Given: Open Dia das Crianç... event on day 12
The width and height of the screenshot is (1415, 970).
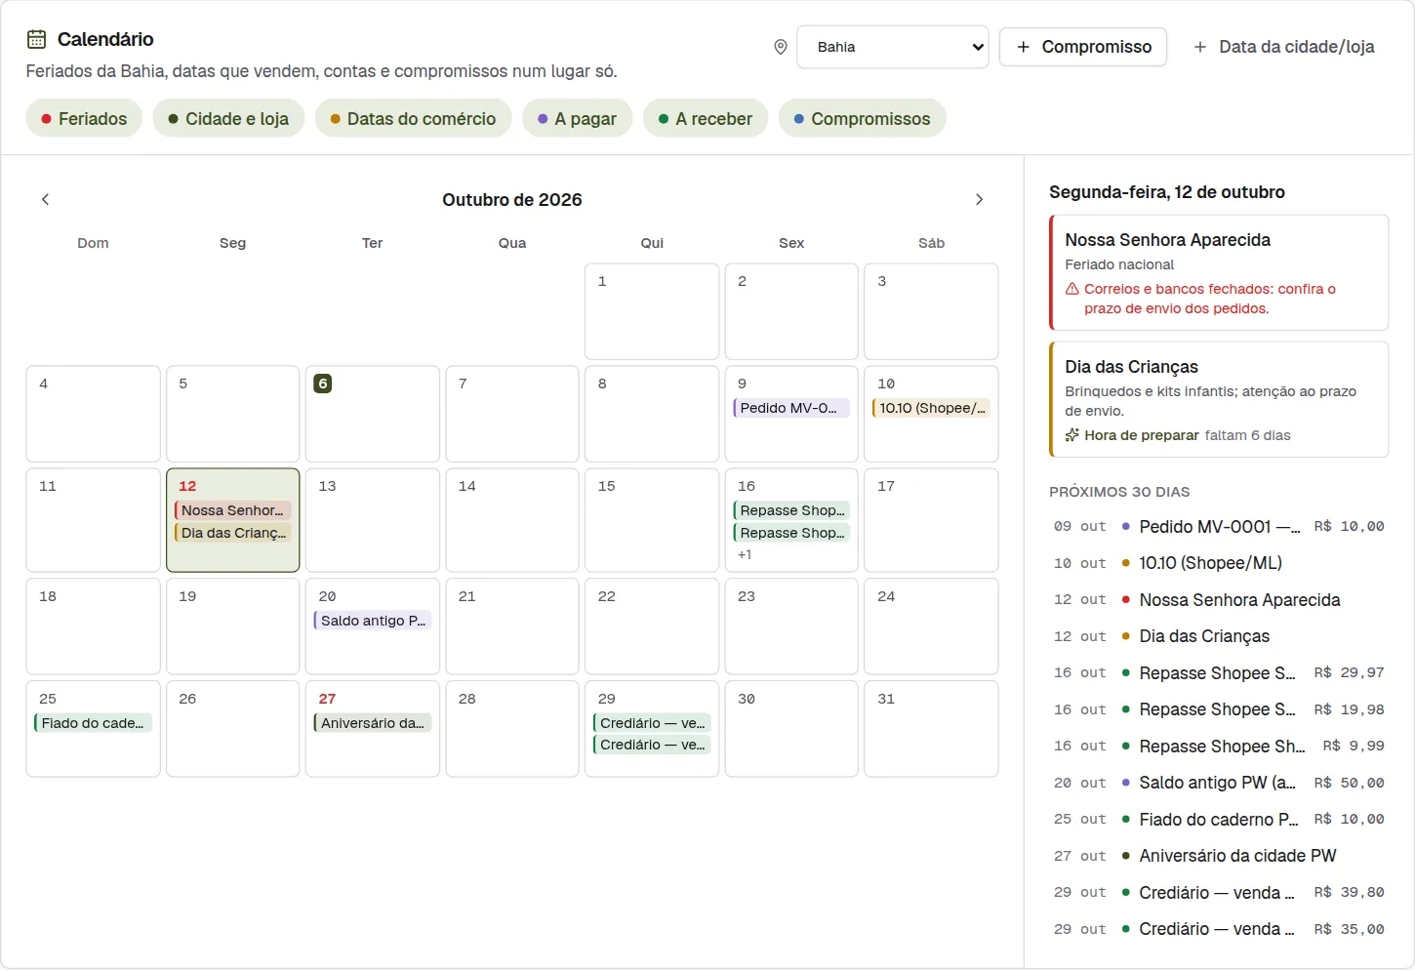Looking at the screenshot, I should (232, 533).
